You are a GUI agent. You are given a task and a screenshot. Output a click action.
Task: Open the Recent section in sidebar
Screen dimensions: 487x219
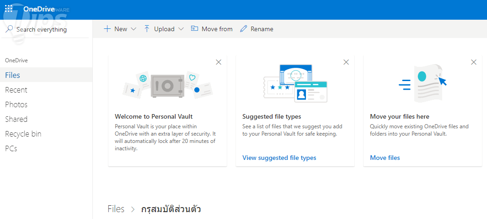pos(16,90)
